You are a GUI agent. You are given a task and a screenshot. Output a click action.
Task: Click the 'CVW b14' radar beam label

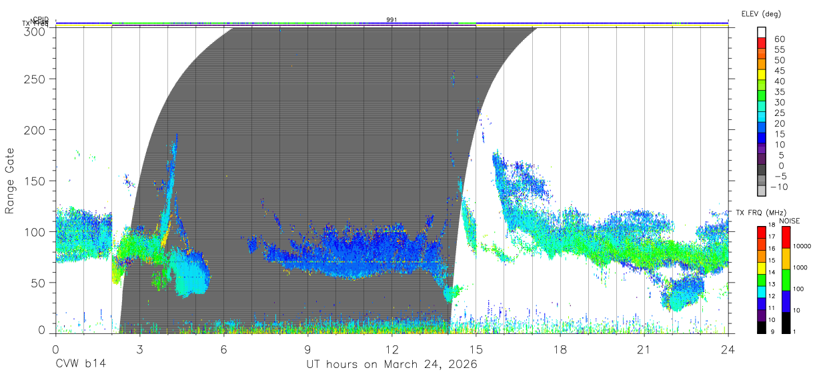pyautogui.click(x=80, y=365)
